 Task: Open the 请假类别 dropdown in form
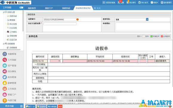coord(55,61)
